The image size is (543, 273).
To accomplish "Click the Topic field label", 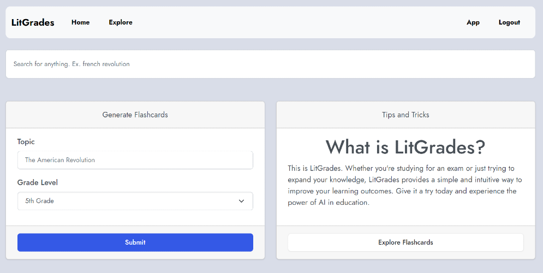I will click(x=26, y=141).
